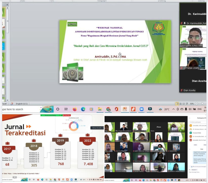Open Microsoft Edge from the taskbar
Screen dimensions: 208x183
83,109
